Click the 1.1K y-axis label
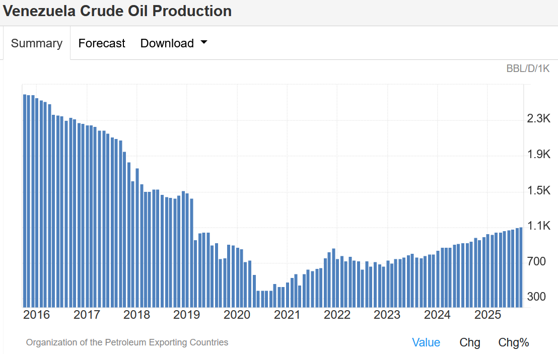 539,226
